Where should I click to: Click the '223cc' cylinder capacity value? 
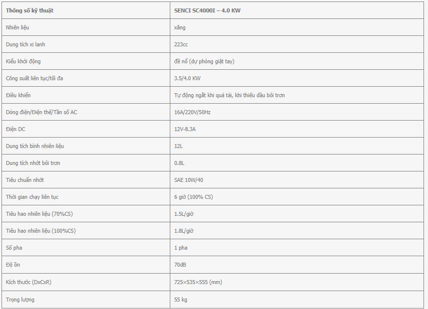pos(181,44)
